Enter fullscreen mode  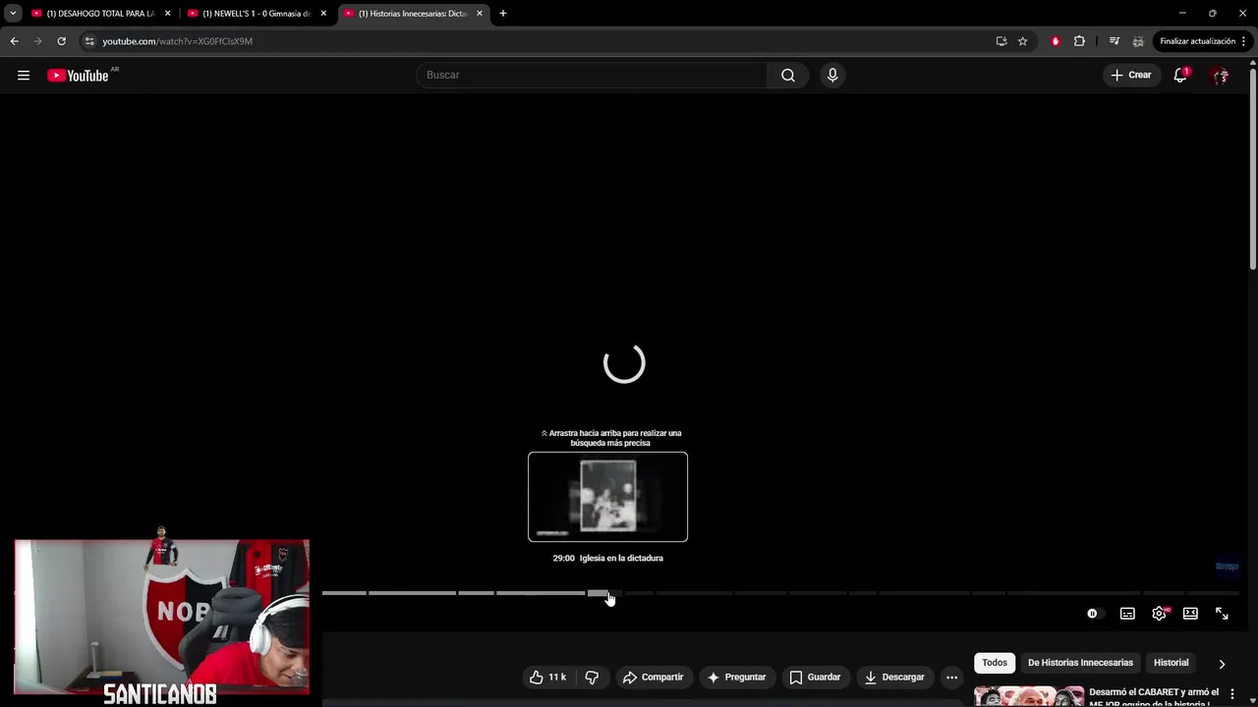[x=1222, y=614]
